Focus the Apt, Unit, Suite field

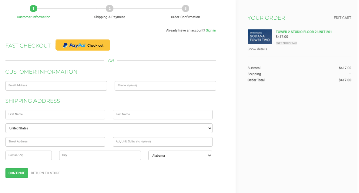(x=162, y=142)
